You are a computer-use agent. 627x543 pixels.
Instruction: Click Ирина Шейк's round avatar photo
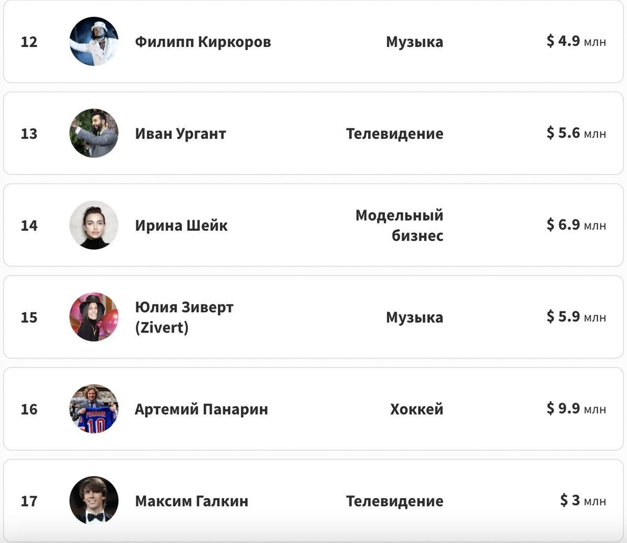tap(94, 225)
